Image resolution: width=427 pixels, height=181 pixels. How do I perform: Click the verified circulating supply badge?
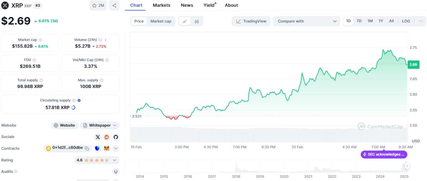[x=79, y=101]
